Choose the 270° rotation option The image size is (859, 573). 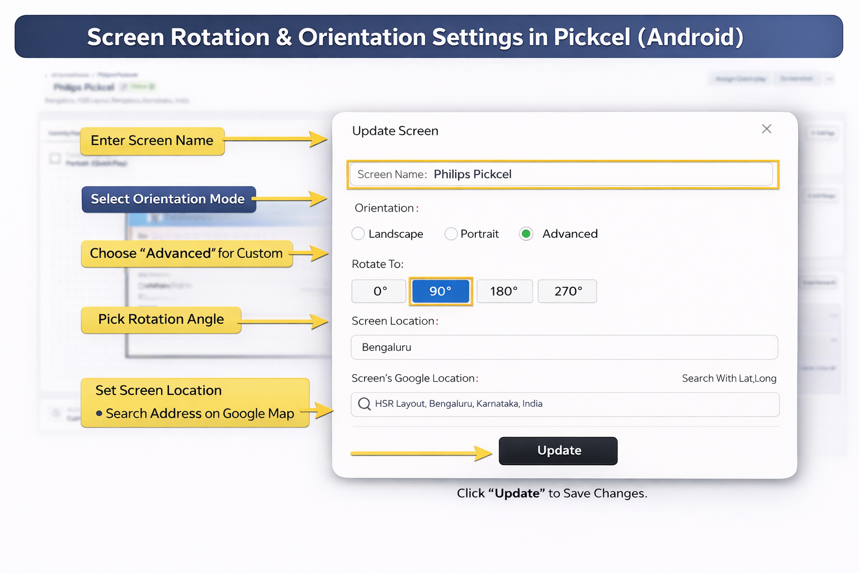tap(567, 292)
